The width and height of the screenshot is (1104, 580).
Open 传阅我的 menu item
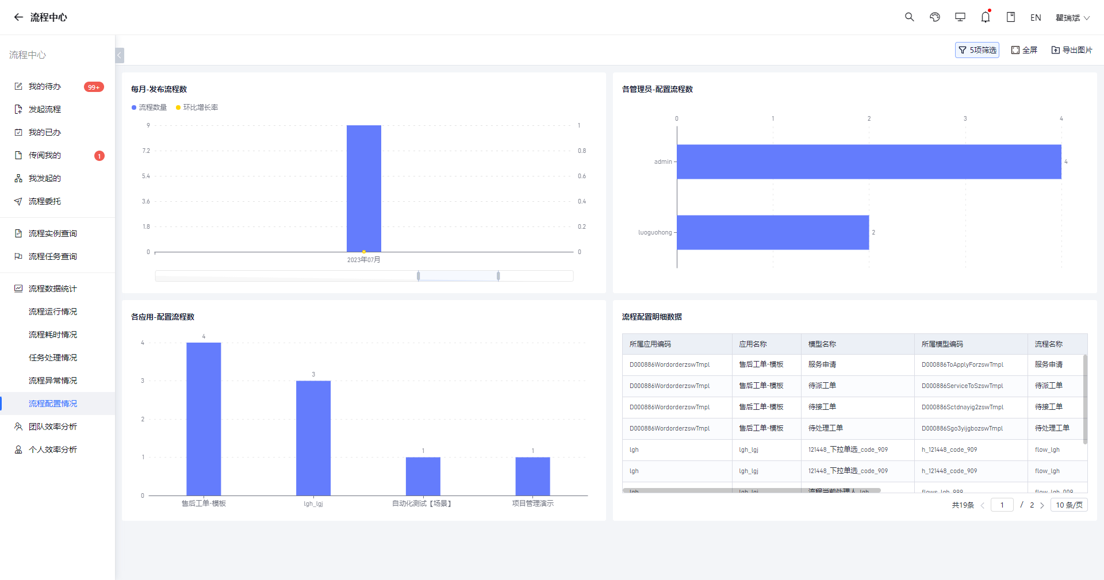click(57, 155)
